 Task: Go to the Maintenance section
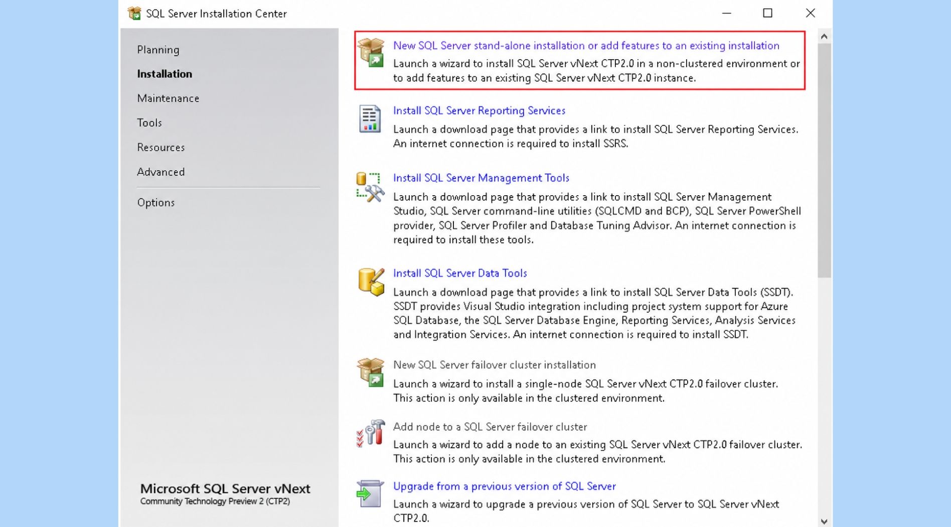[168, 98]
